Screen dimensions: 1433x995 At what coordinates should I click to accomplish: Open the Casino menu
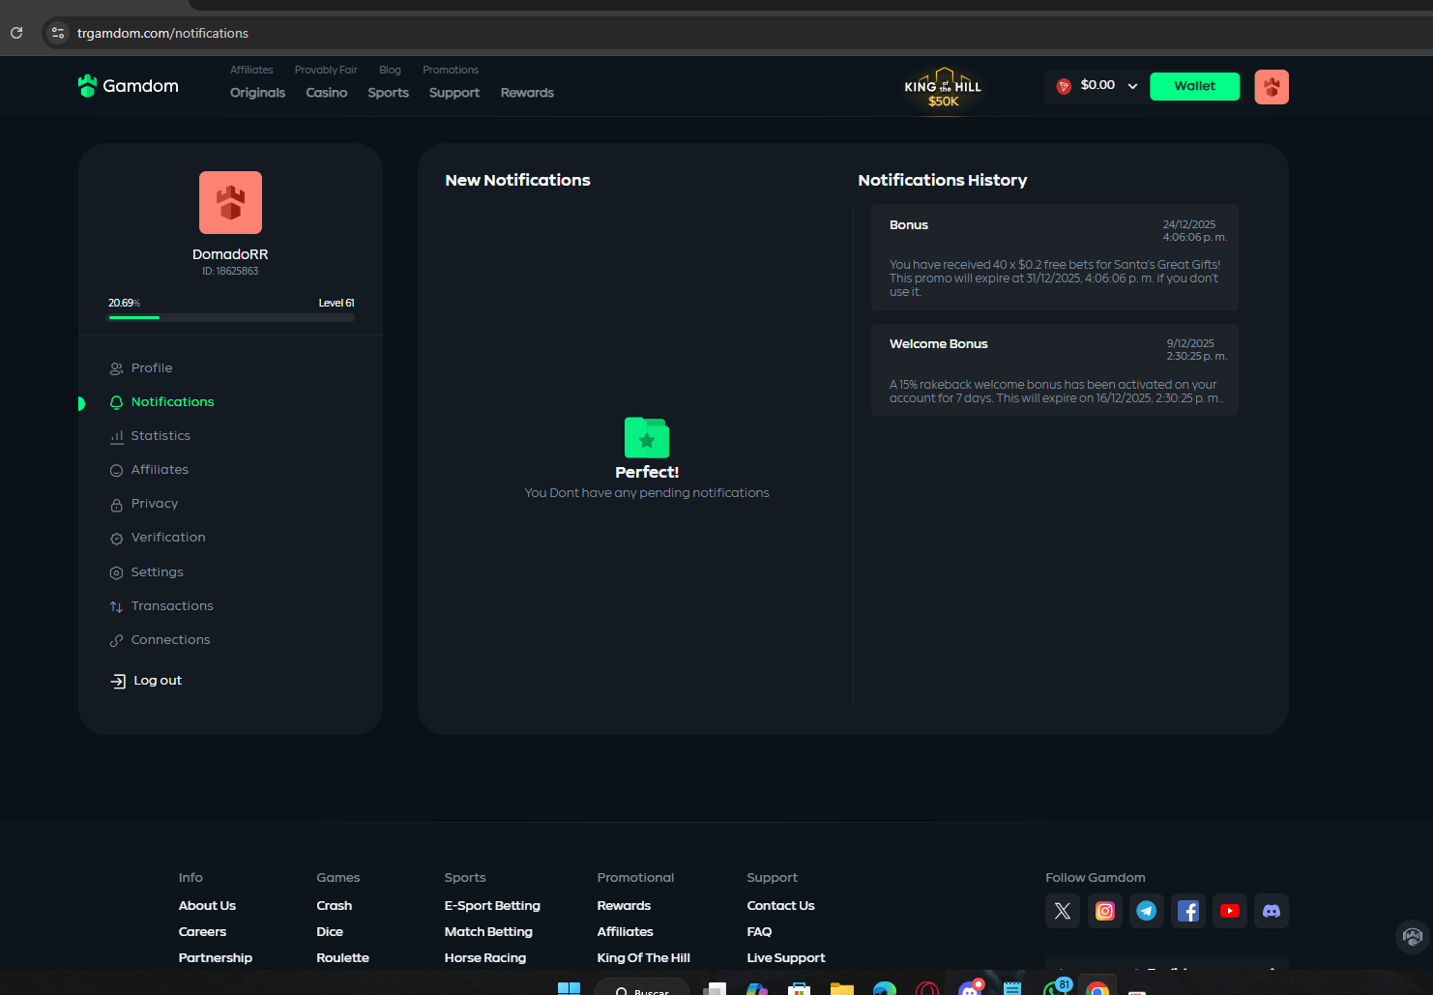click(x=327, y=93)
